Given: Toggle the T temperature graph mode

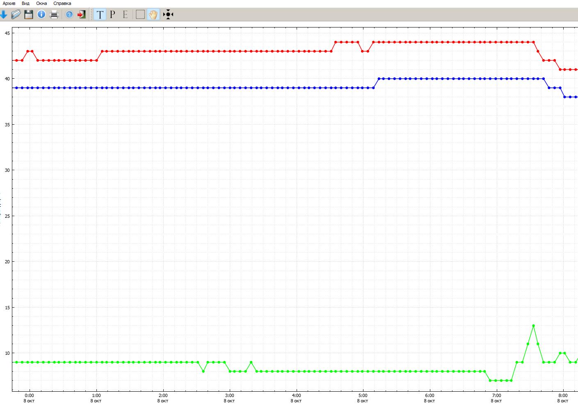Looking at the screenshot, I should [x=100, y=15].
